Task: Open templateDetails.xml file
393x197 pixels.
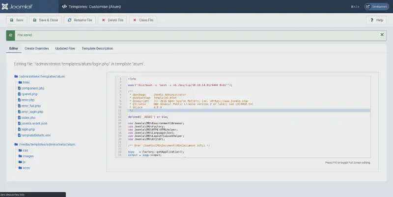Action: (x=37, y=135)
